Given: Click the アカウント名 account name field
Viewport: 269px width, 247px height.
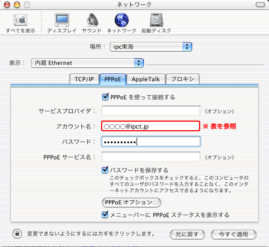Looking at the screenshot, I should point(151,126).
